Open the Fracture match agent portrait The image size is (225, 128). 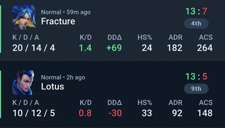24,17
